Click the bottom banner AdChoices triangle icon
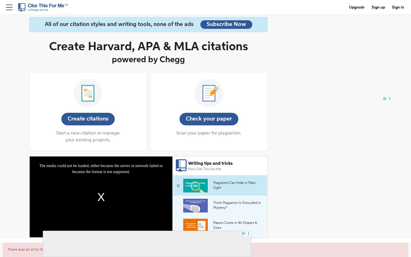The image size is (411, 257). coord(244,234)
